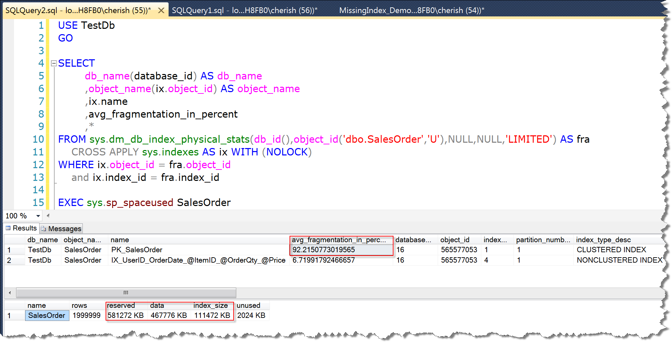672x342 pixels.
Task: Click on USE TestDb code line
Action: 86,25
